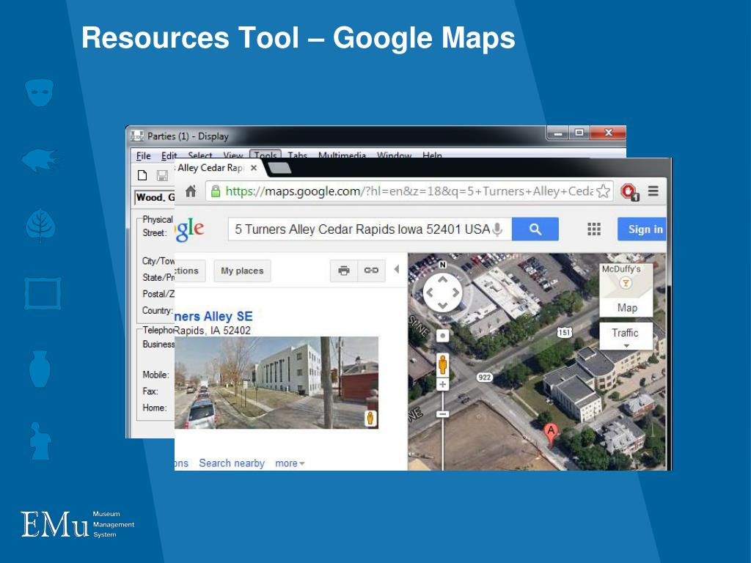Click the McDuffy's place label

tap(621, 269)
